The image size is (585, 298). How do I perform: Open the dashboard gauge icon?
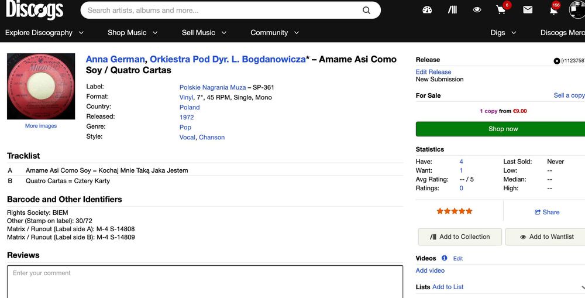[x=427, y=10]
